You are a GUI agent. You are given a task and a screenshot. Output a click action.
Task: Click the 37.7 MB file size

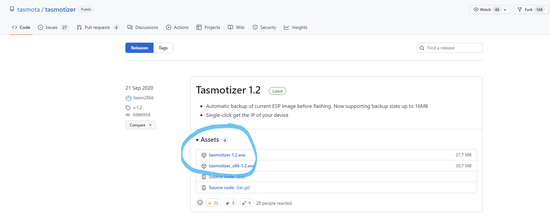click(x=463, y=155)
